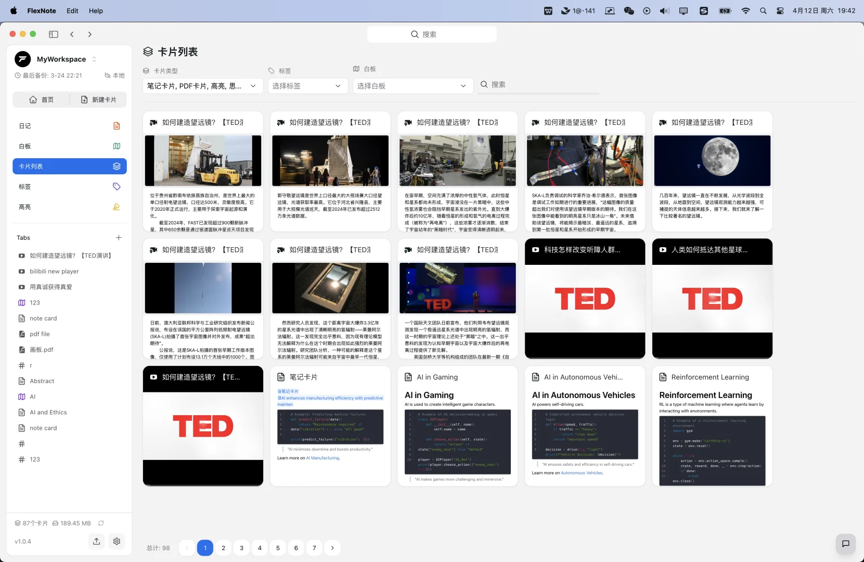864x562 pixels.
Task: Go to page 2
Action: tap(223, 547)
